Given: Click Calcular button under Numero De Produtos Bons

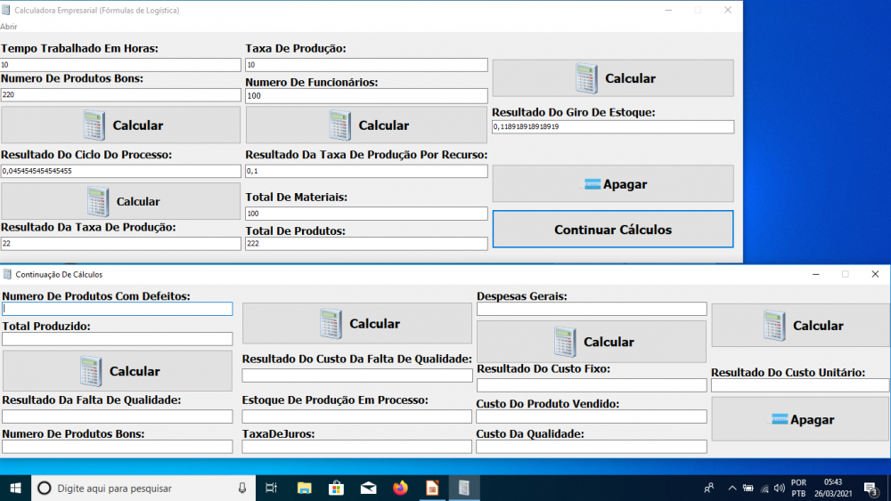Looking at the screenshot, I should pyautogui.click(x=120, y=125).
